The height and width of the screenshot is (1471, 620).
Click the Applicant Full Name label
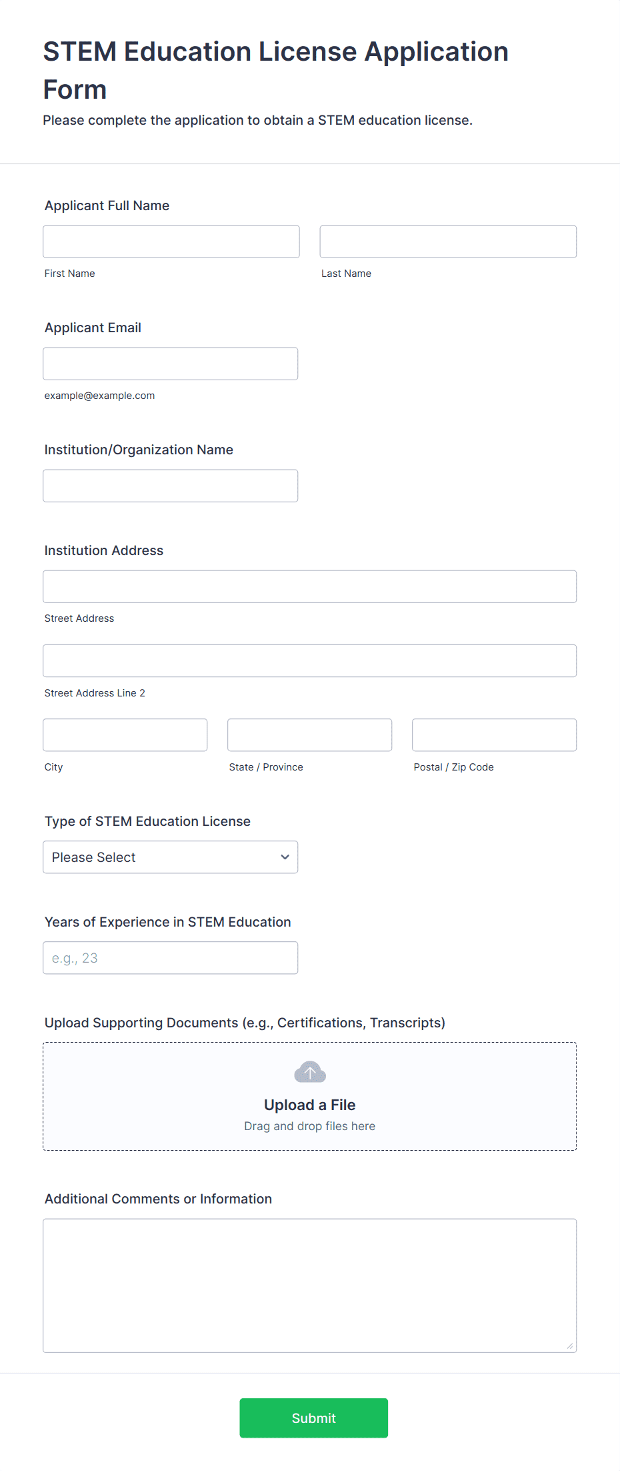click(x=107, y=205)
